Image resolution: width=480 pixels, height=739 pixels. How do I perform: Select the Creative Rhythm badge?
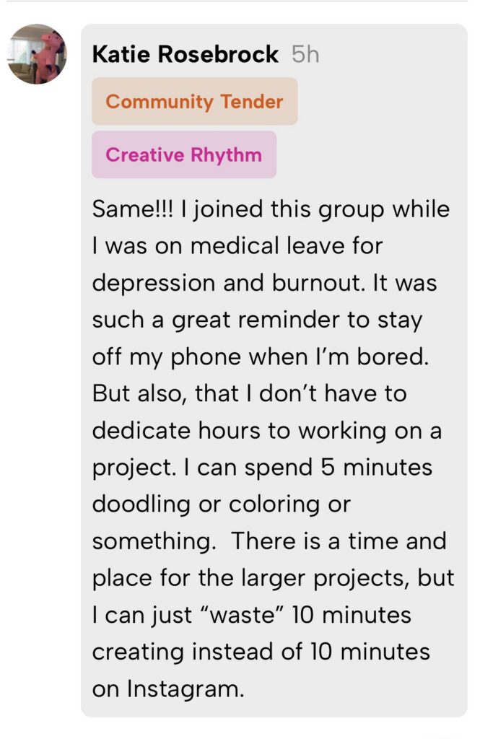183,154
